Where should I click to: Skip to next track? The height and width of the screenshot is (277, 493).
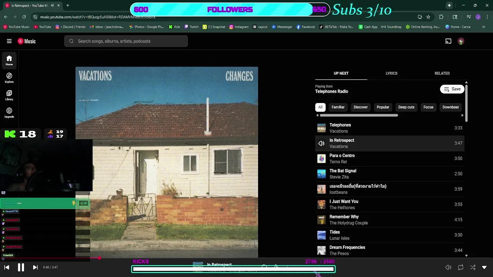pyautogui.click(x=35, y=267)
